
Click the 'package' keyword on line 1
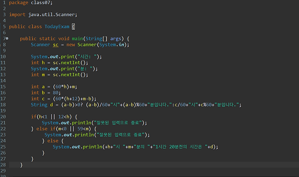[x=18, y=3]
